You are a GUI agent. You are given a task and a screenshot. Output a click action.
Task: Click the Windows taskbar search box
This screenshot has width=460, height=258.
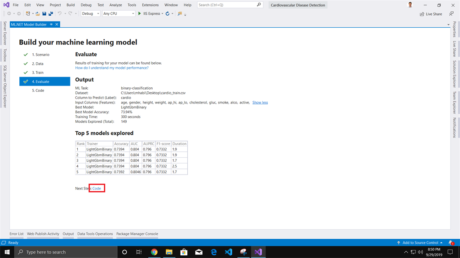[x=66, y=252]
